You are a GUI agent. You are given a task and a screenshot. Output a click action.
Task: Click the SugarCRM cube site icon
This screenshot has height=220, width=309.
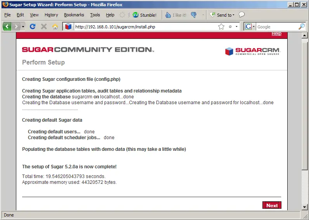[x=68, y=26]
